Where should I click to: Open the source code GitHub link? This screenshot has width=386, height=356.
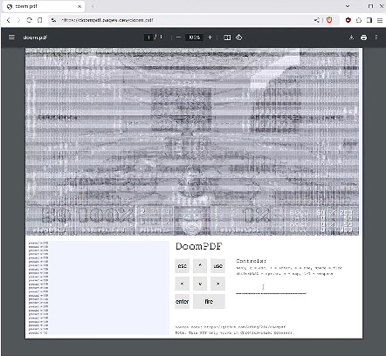coord(245,326)
